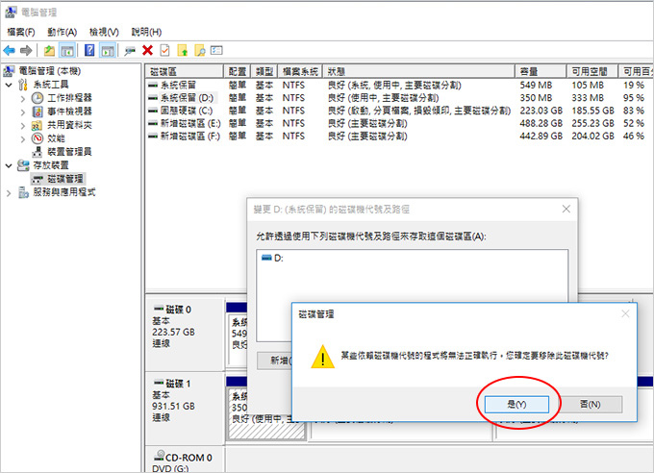Select 電腦管理 (本機) root node
This screenshot has width=654, height=473.
[x=50, y=71]
